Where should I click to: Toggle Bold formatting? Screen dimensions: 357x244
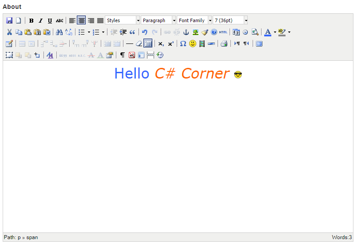coord(31,20)
